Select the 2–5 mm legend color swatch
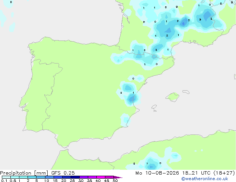 click(32, 177)
